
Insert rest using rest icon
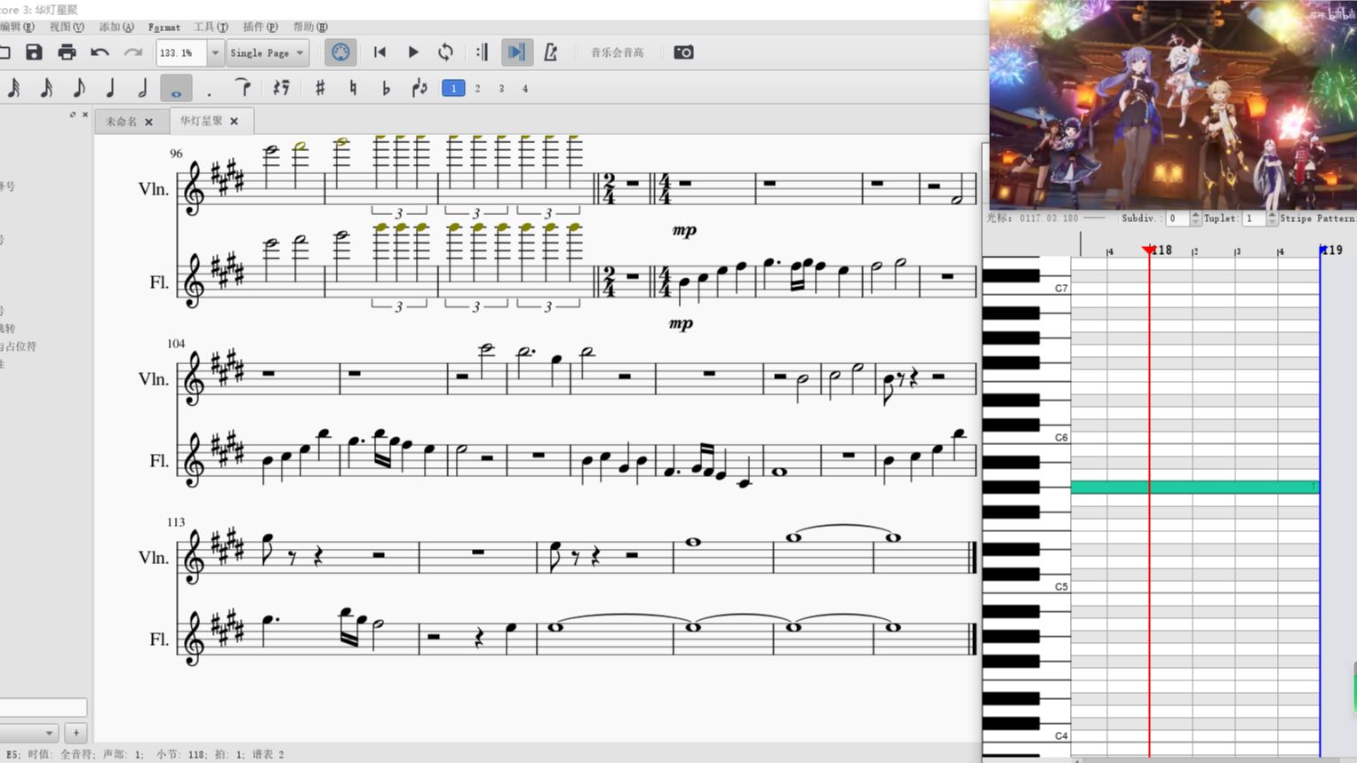click(281, 88)
